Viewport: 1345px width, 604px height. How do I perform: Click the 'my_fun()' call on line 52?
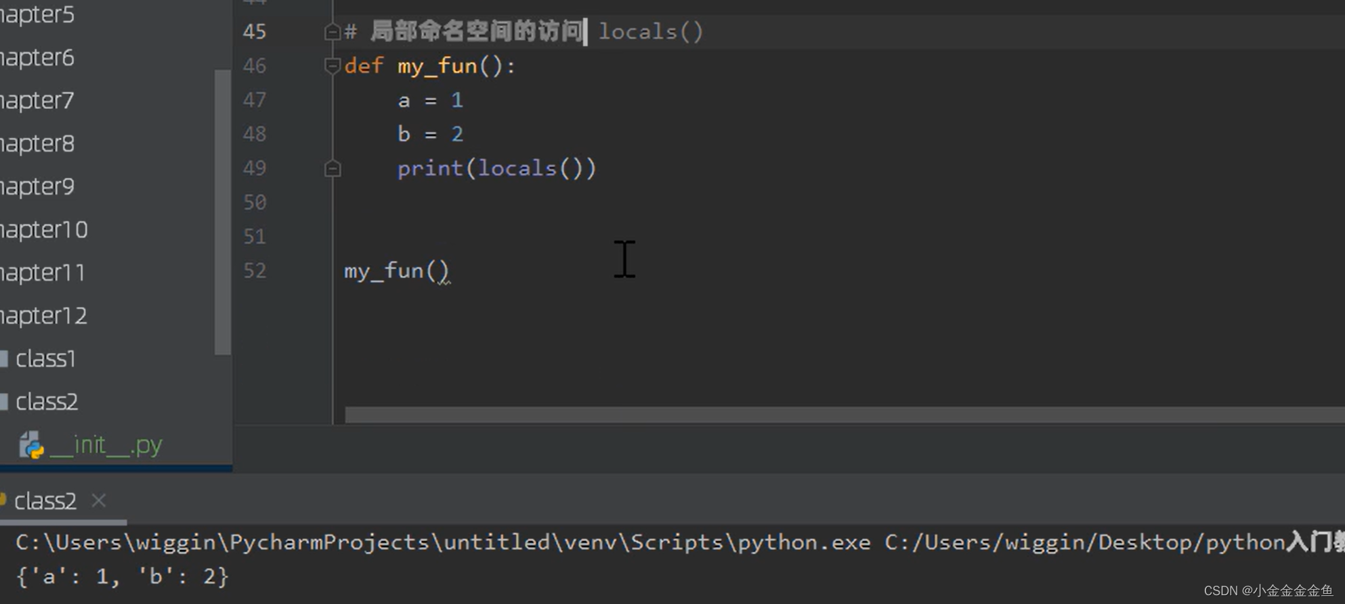(397, 271)
